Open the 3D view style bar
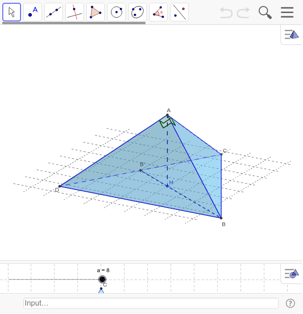This screenshot has width=303, height=314. click(291, 34)
